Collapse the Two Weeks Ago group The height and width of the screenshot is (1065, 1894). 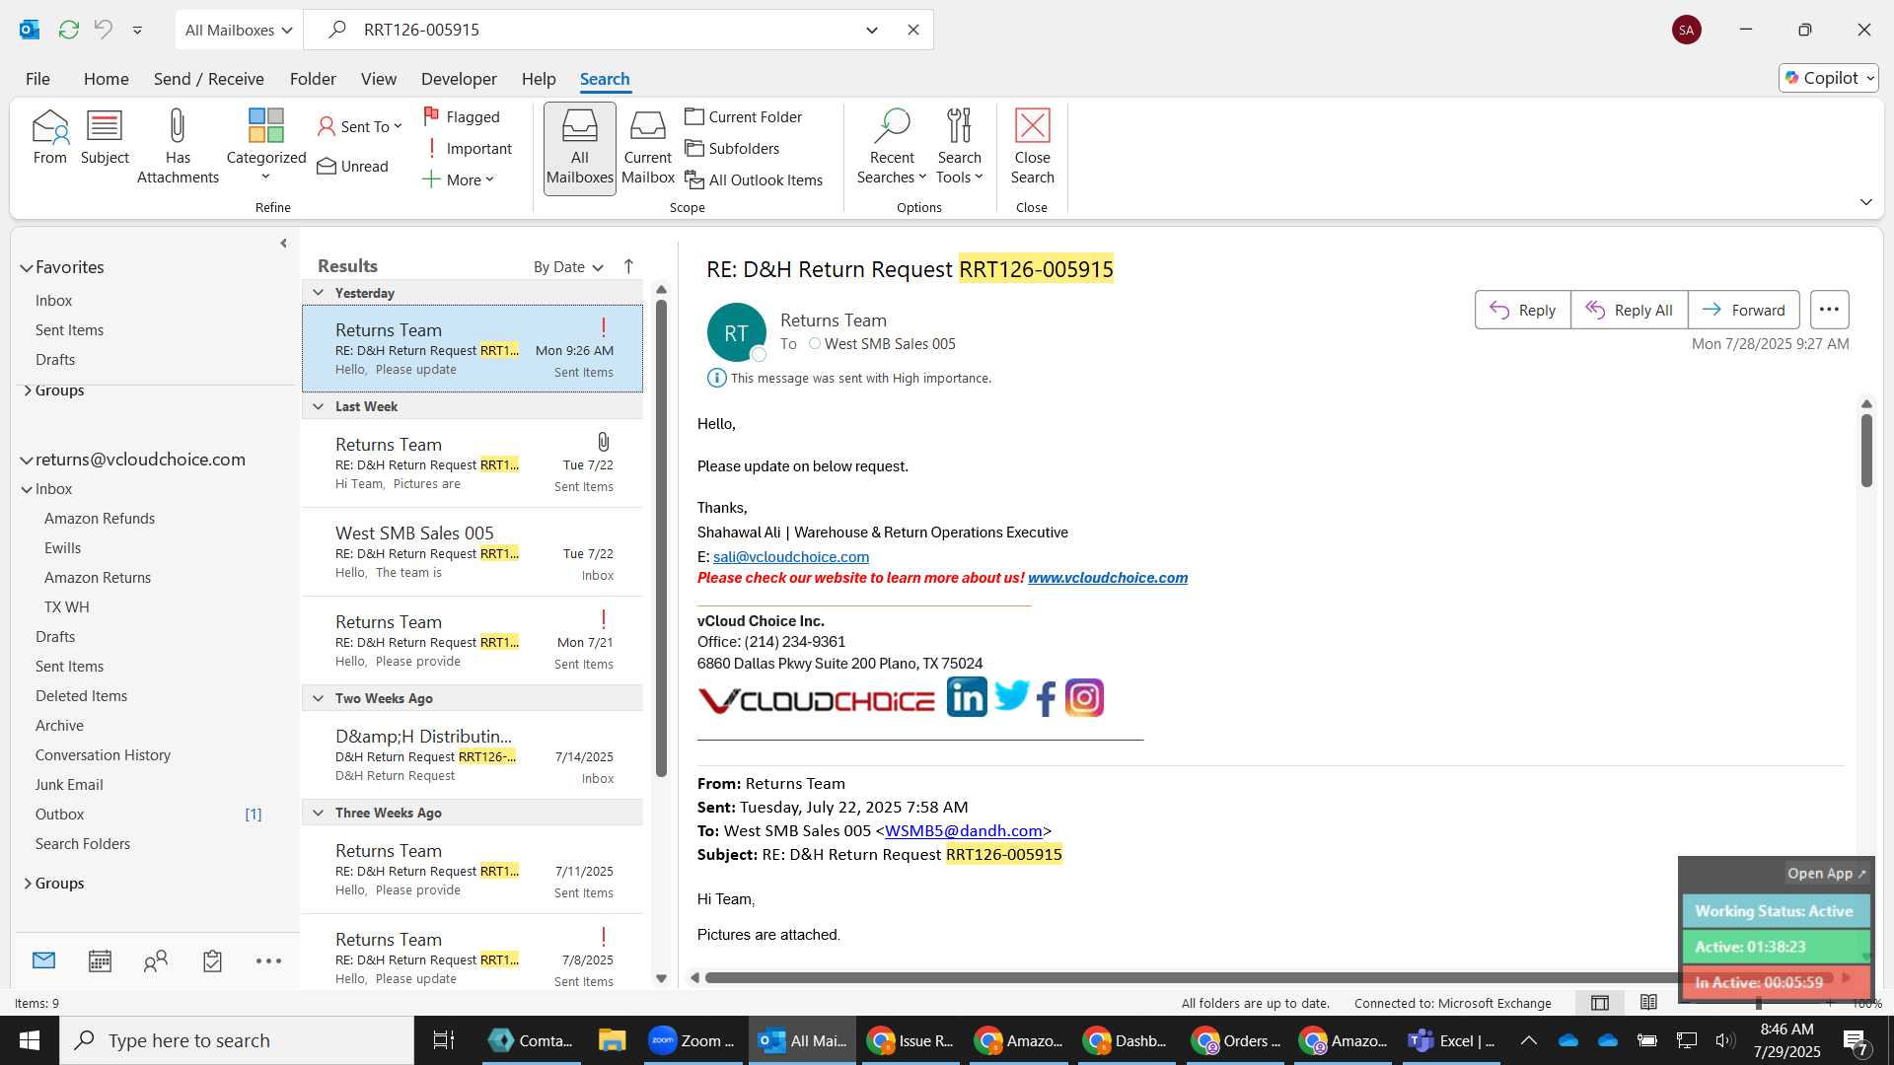pos(318,698)
